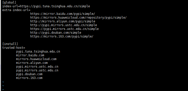The height and width of the screenshot is (91, 188).
Task: Click trusted host pypi.douban.com
Action: 29,74
